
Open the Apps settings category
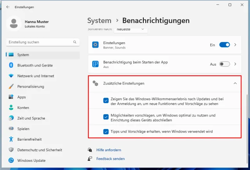tap(21, 97)
